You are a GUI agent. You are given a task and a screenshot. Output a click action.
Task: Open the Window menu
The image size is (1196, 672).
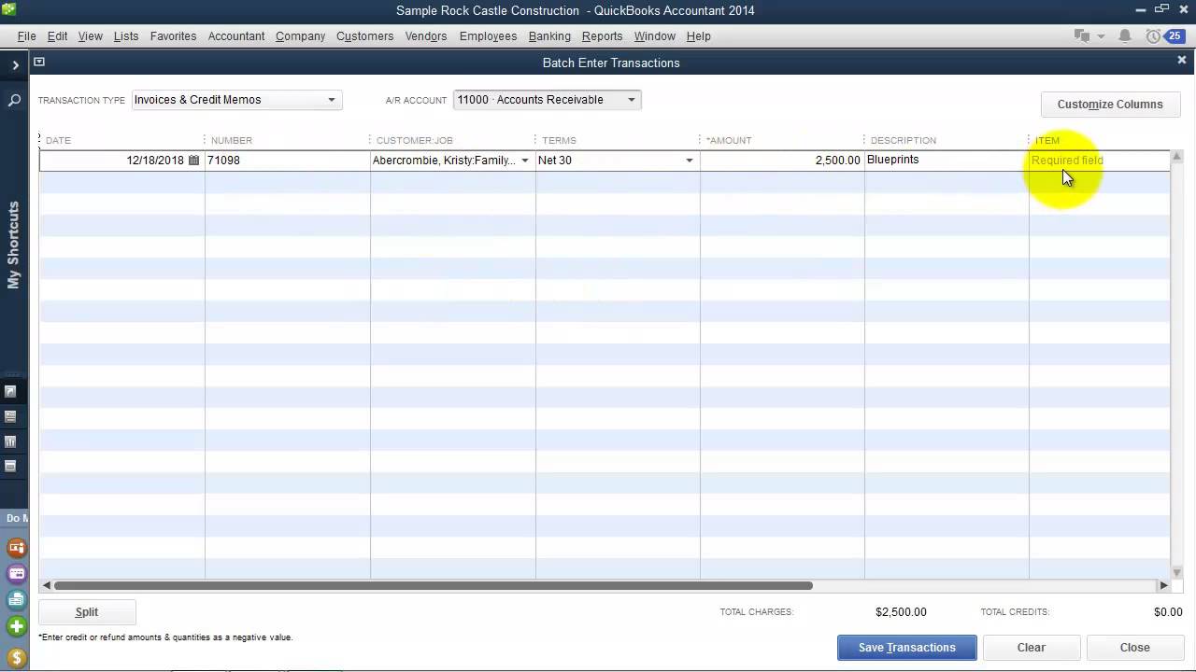pos(654,36)
